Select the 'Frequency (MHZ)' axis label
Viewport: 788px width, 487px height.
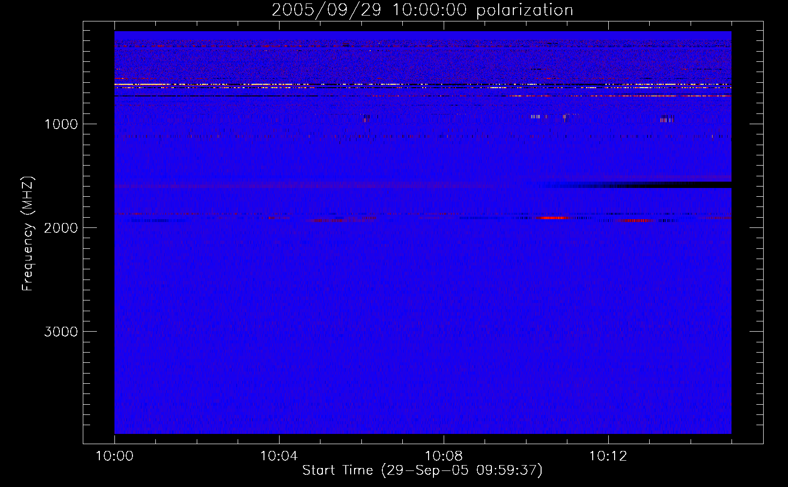tap(28, 234)
